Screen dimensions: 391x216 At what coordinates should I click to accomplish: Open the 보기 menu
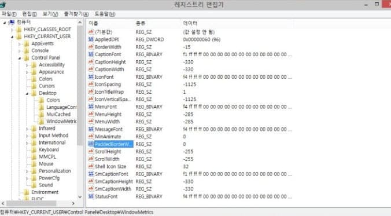[x=50, y=14]
